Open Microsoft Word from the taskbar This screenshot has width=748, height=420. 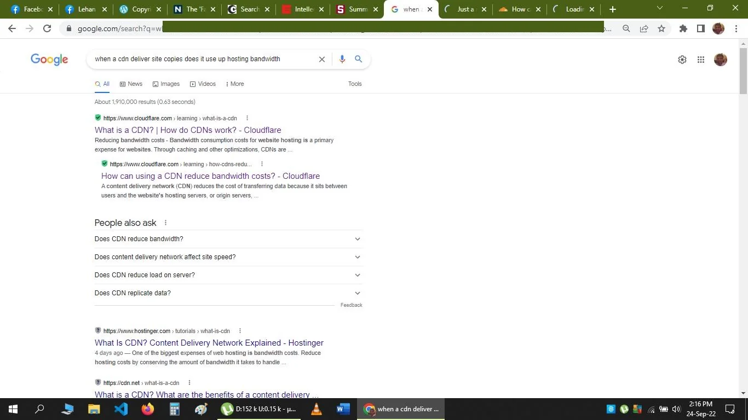coord(343,409)
